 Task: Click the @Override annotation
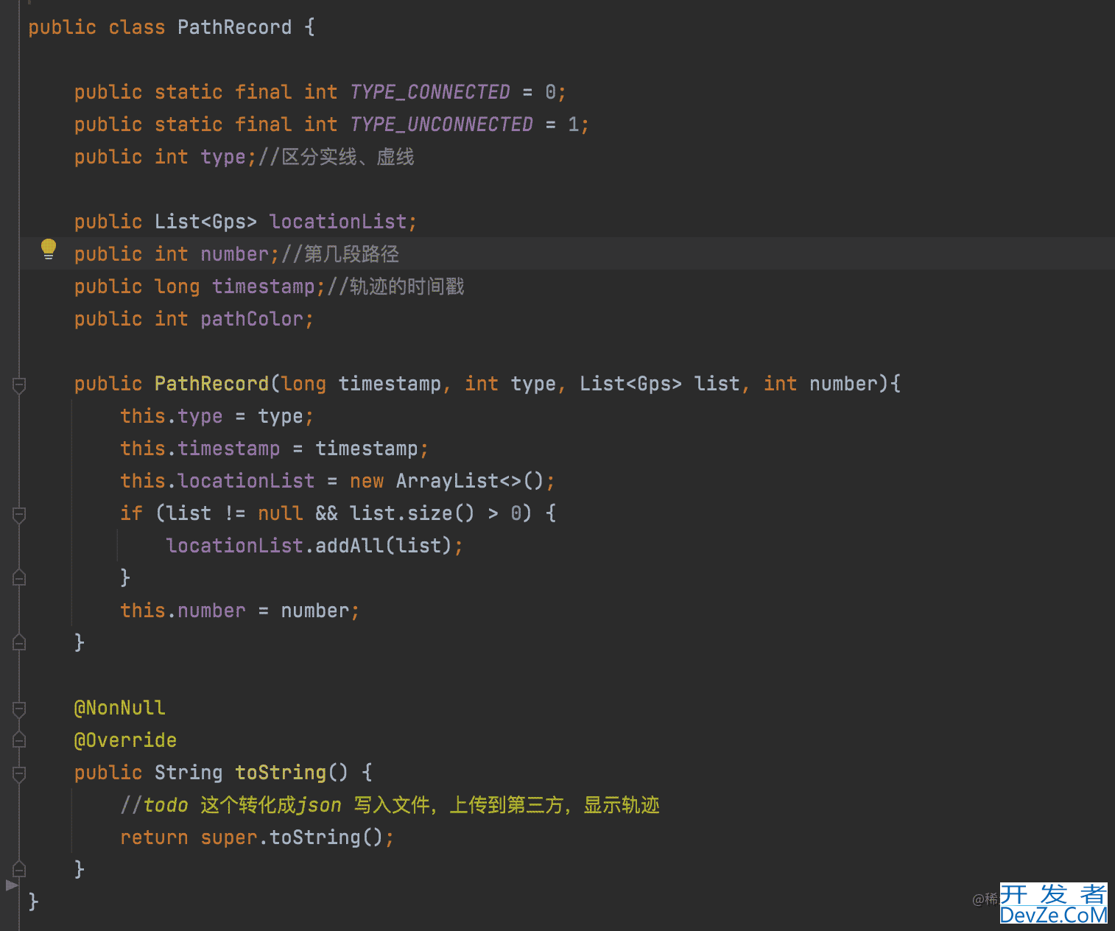tap(125, 740)
